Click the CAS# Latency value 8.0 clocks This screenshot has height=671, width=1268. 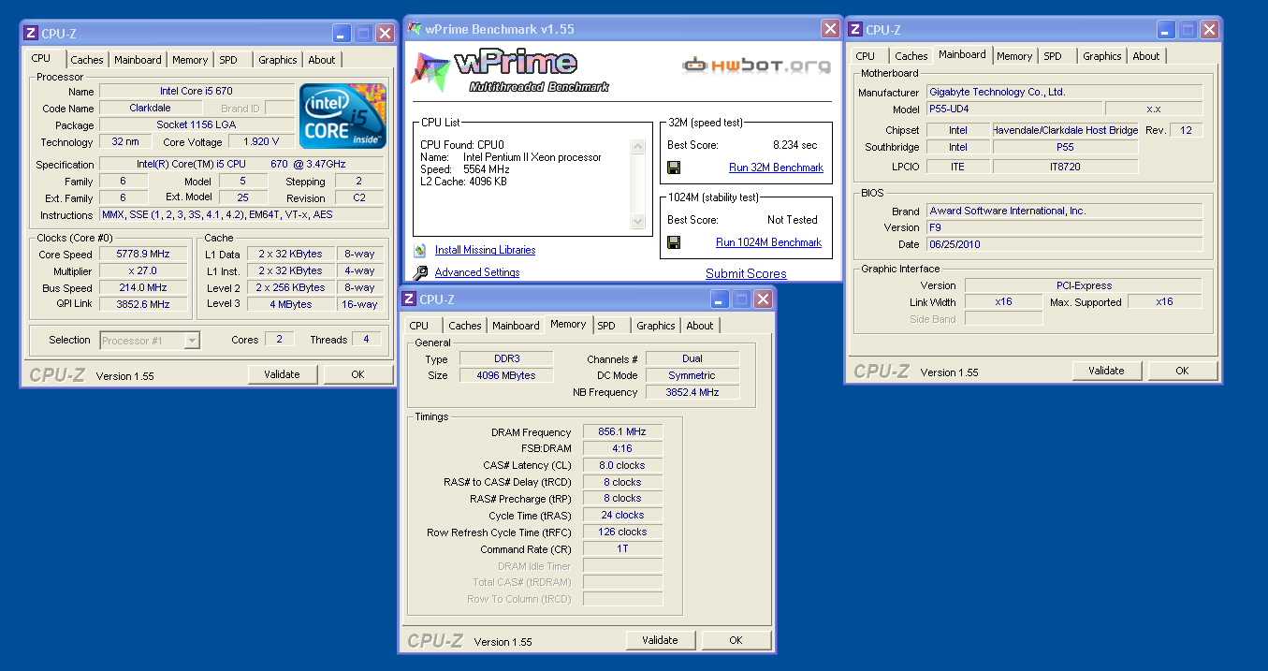(x=622, y=466)
